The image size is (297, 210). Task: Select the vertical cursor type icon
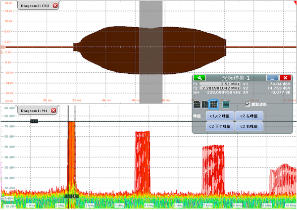click(x=205, y=105)
